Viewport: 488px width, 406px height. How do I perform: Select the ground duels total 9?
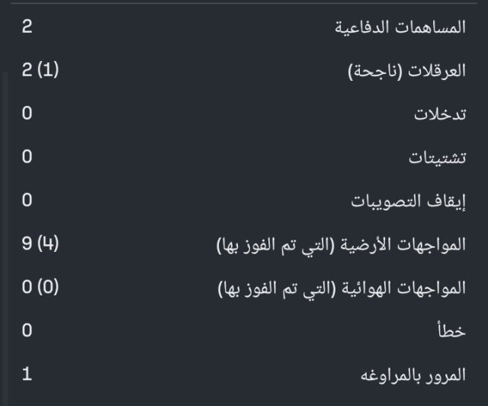coord(27,245)
